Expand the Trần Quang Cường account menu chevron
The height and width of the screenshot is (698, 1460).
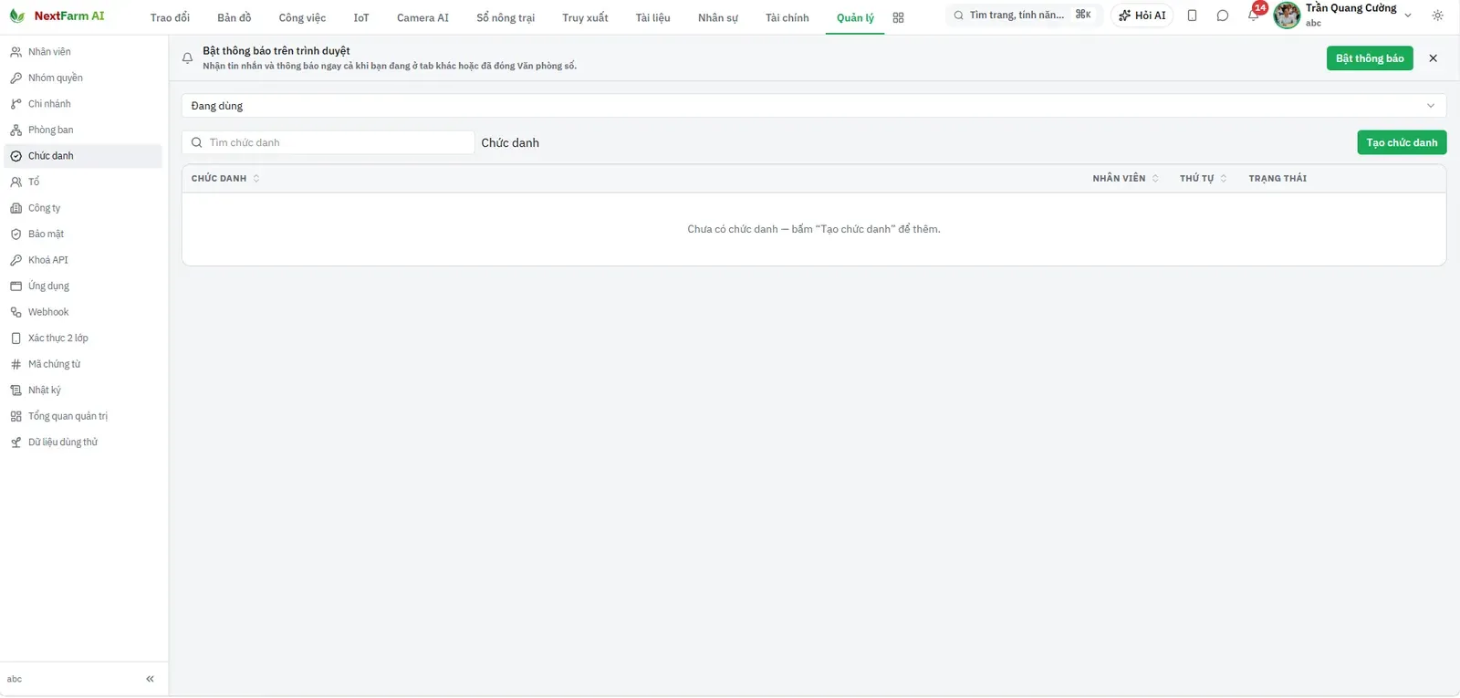click(1408, 16)
